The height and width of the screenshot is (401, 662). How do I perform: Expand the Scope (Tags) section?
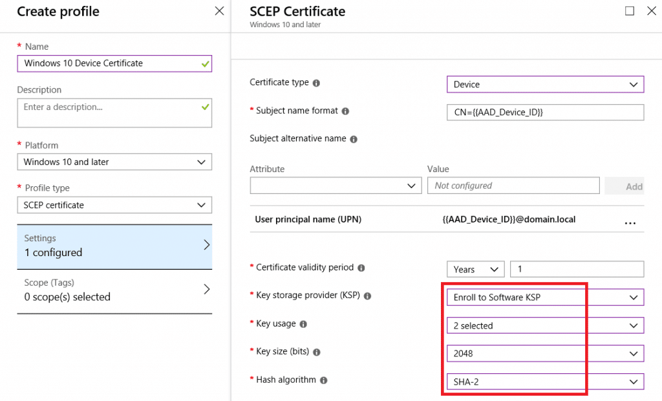pyautogui.click(x=114, y=289)
